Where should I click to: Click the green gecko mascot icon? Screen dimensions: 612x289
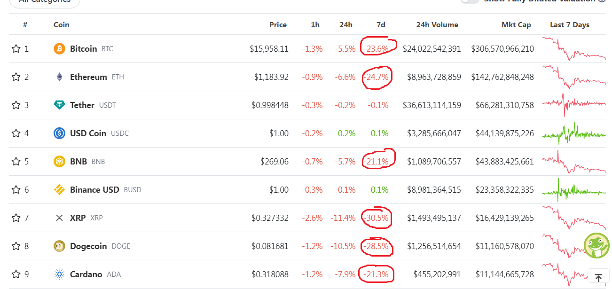coord(596,245)
